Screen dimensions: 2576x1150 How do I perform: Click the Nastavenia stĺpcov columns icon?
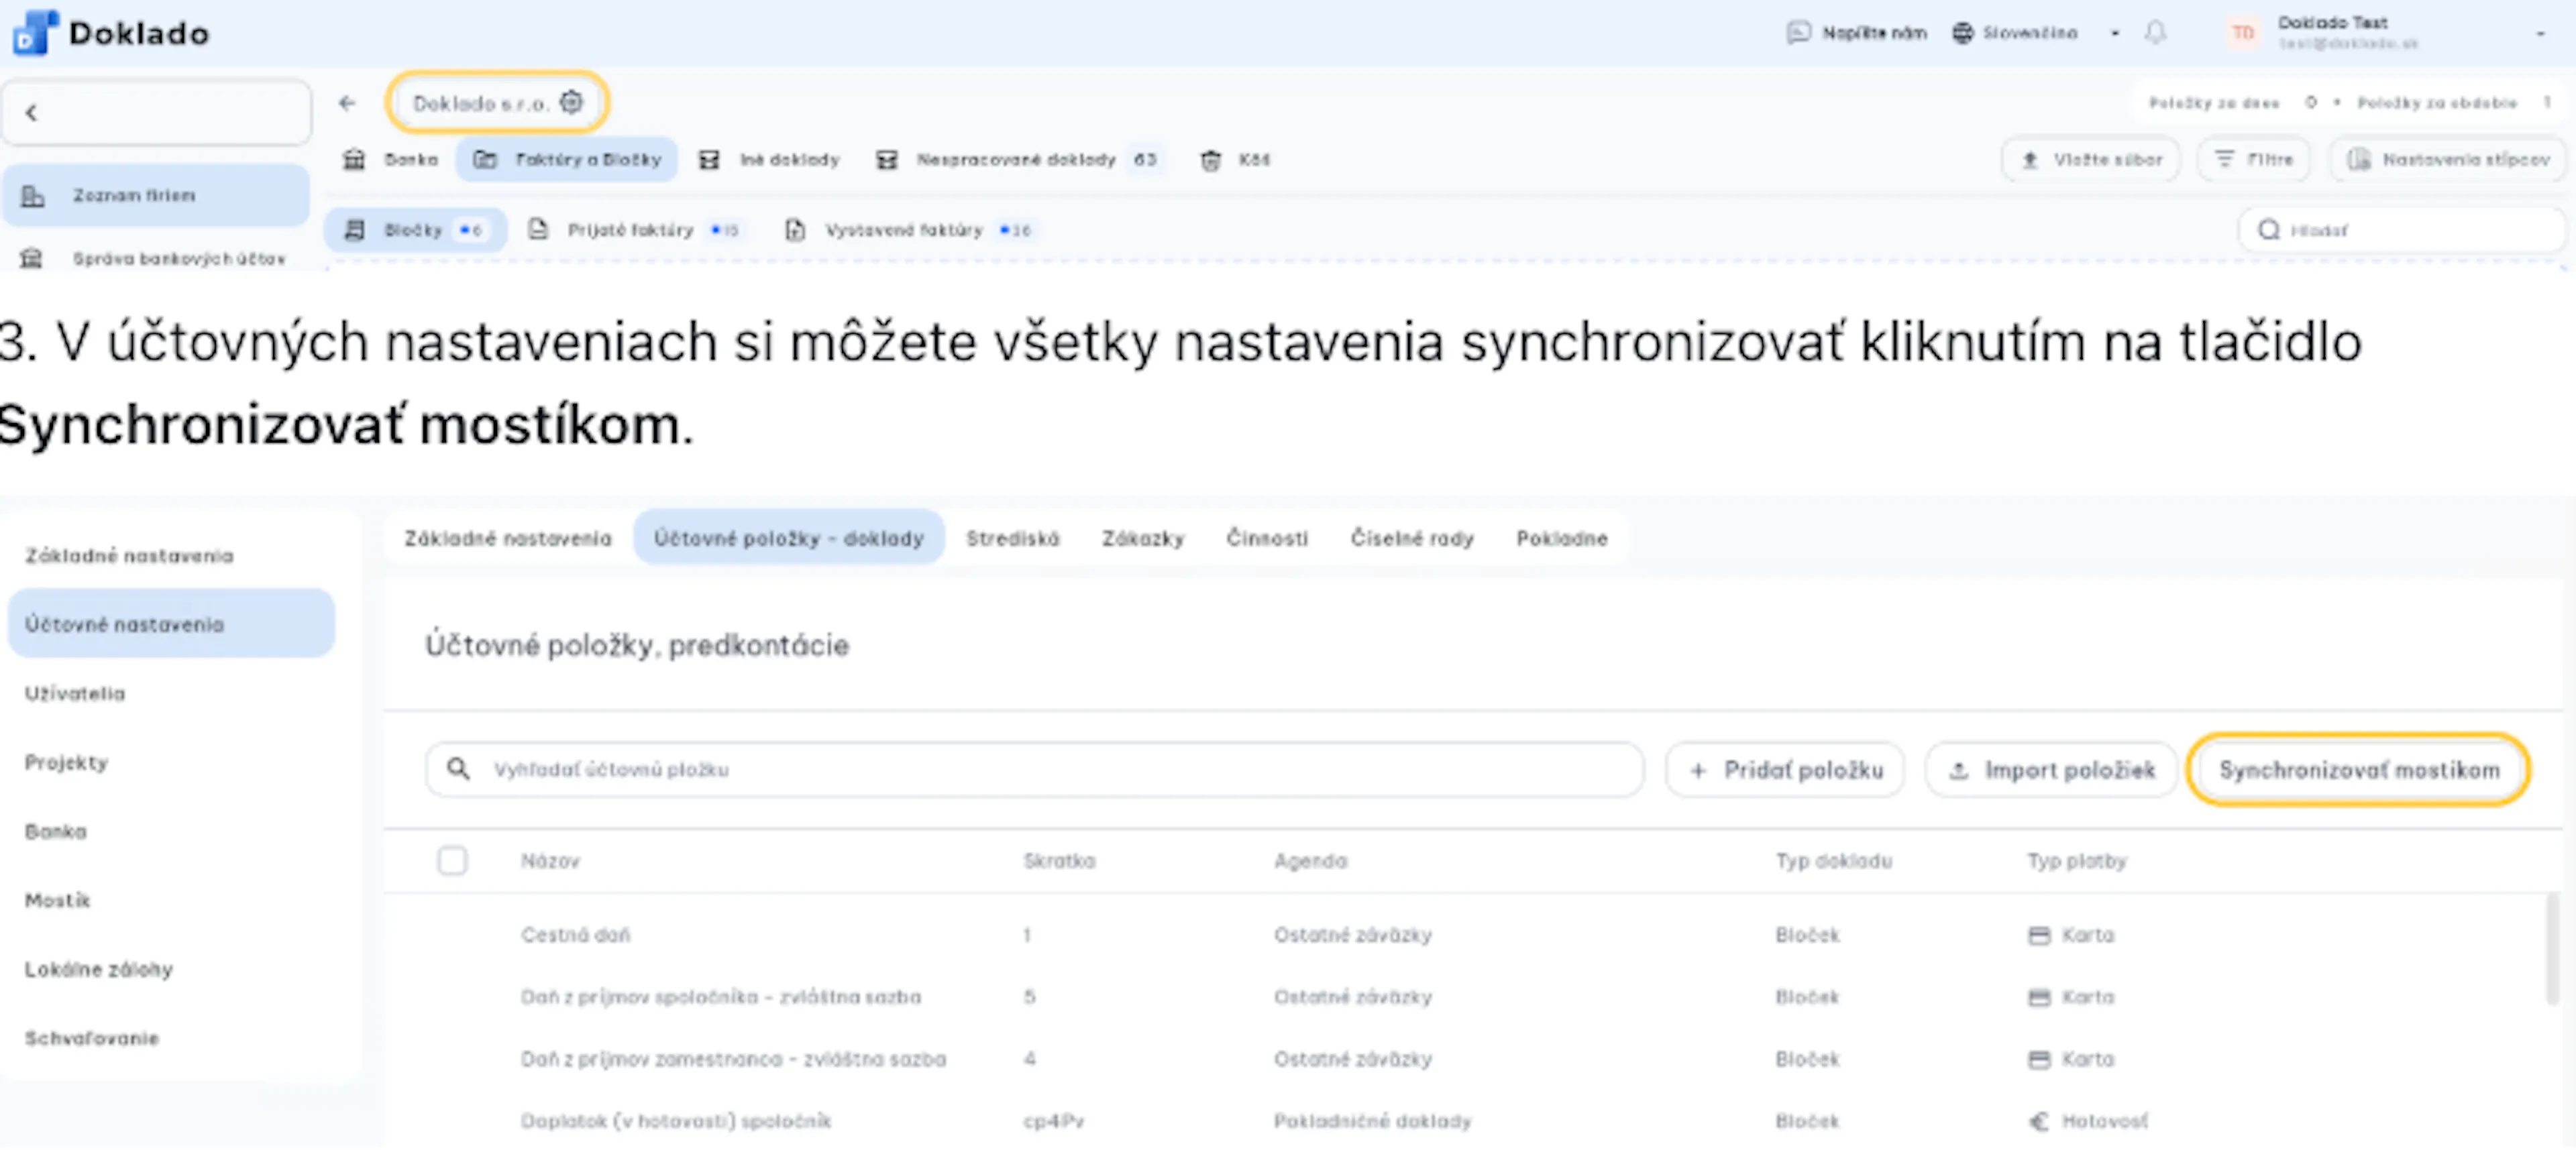pos(2359,160)
